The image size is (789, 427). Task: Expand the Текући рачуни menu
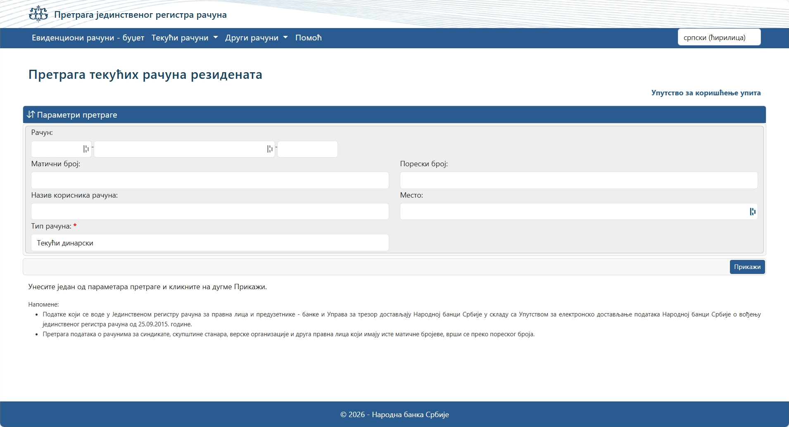[184, 38]
